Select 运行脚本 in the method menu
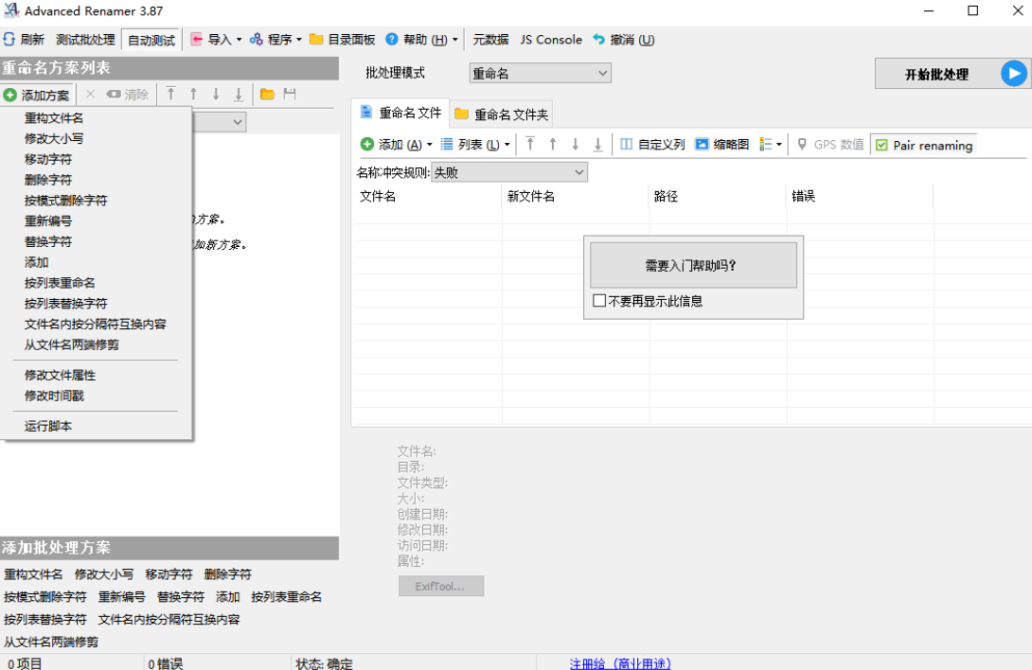Screen dimensions: 1032x670 coord(48,426)
